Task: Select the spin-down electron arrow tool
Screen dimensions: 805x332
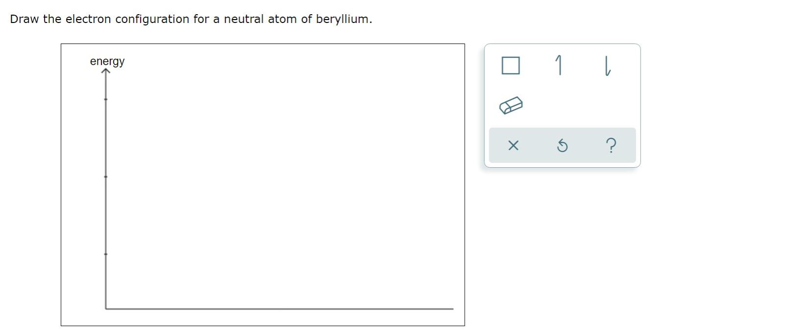Action: (607, 66)
